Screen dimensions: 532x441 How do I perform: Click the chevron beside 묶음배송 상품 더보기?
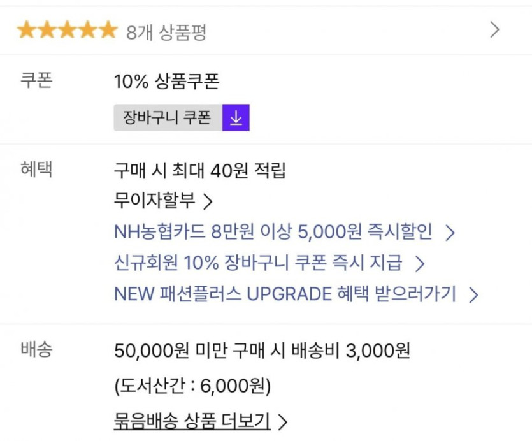pyautogui.click(x=284, y=422)
